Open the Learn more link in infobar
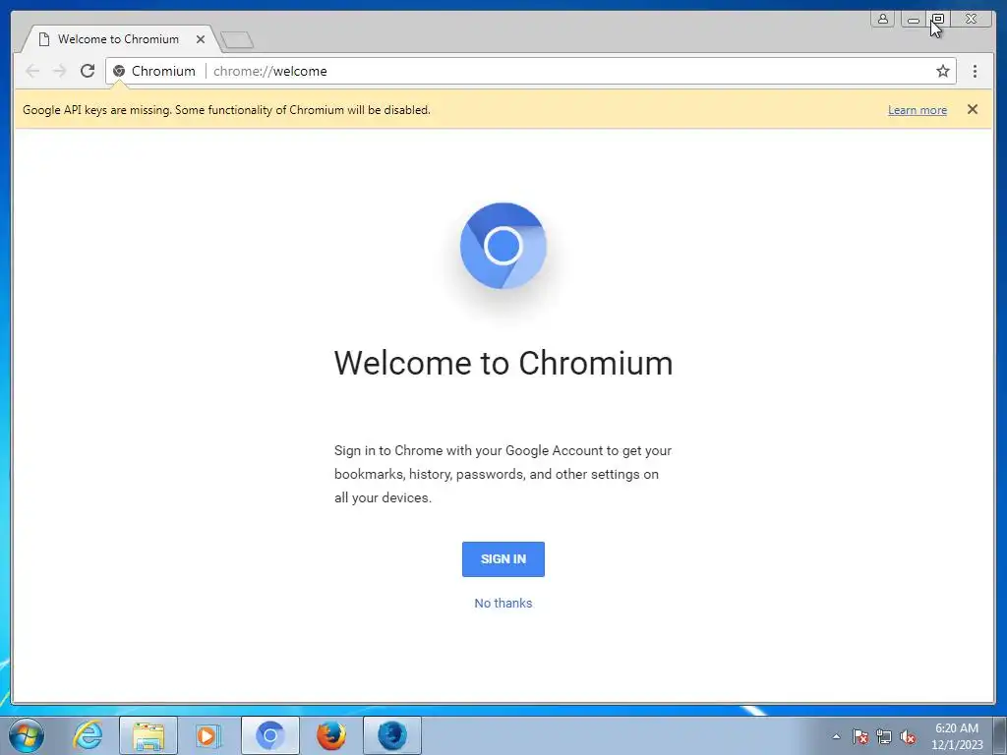Screen dimensions: 1007x755 (x=918, y=110)
